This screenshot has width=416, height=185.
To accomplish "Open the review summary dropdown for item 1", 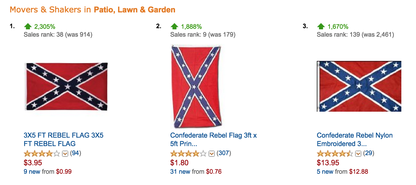I will (x=65, y=154).
